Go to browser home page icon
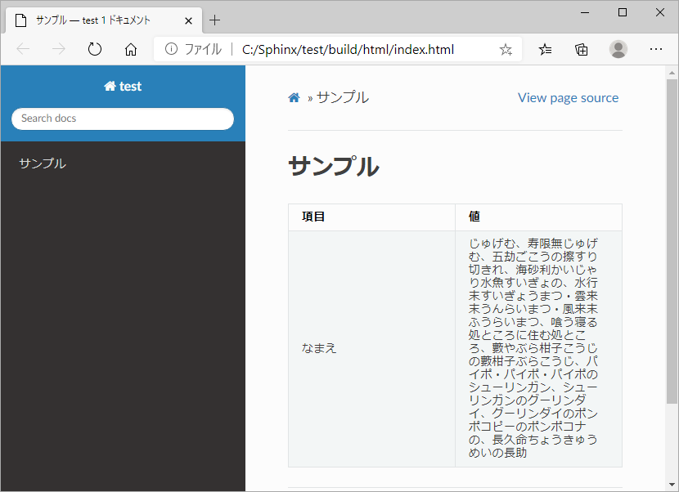The image size is (679, 492). click(131, 49)
